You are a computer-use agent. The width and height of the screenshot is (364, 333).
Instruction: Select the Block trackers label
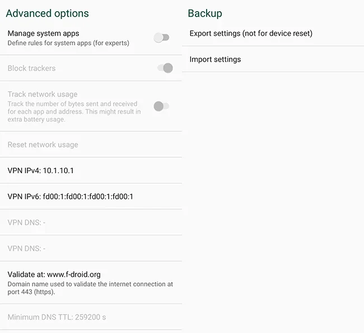click(x=31, y=68)
